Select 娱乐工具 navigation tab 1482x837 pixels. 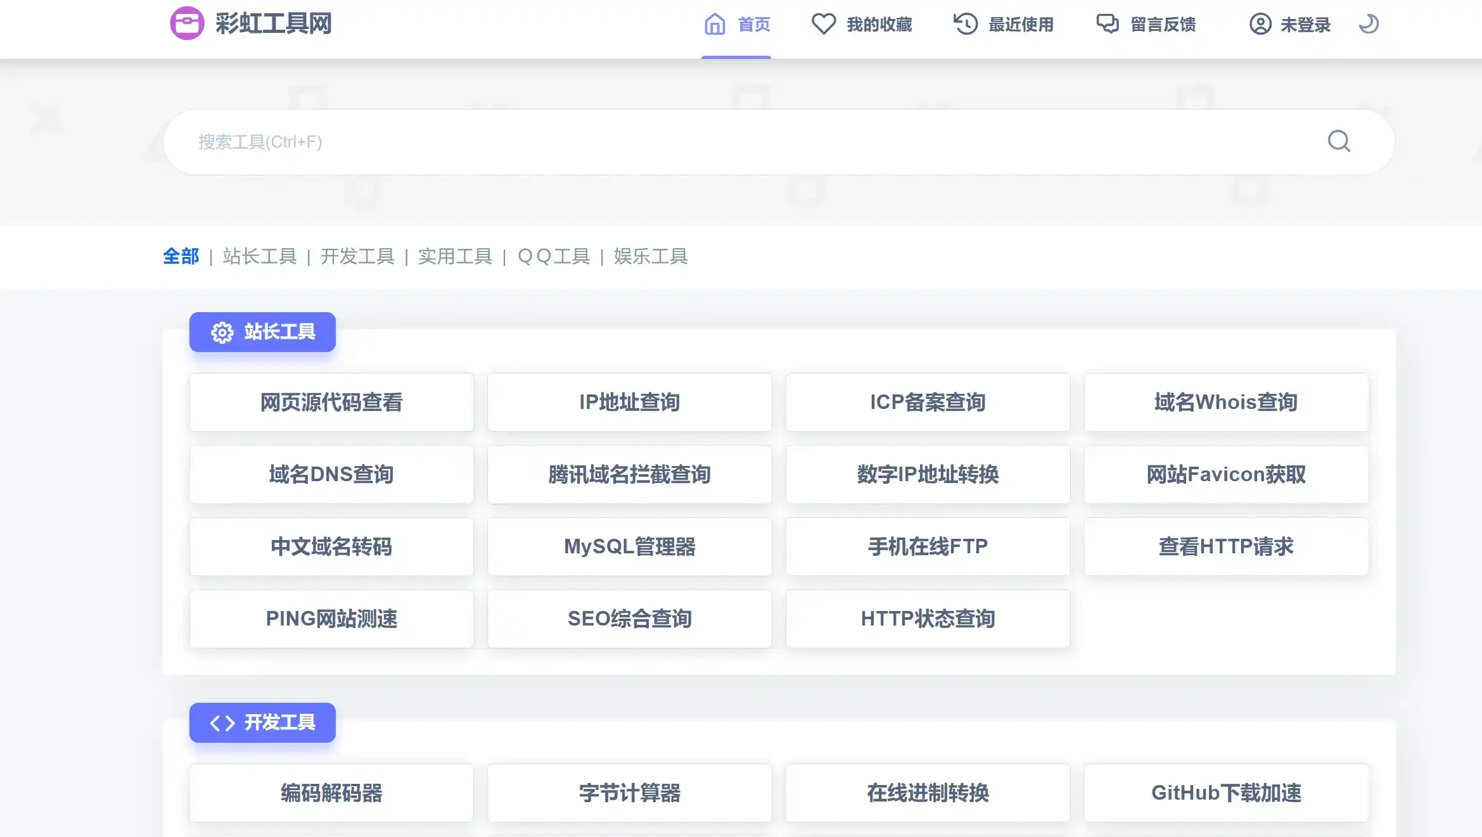click(649, 255)
